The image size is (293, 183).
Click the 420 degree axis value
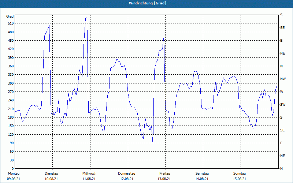pos(11,49)
